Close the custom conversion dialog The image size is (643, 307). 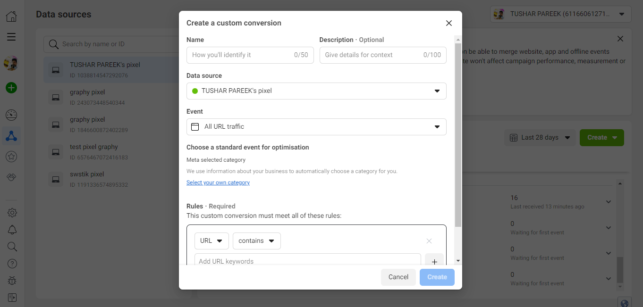(x=448, y=23)
